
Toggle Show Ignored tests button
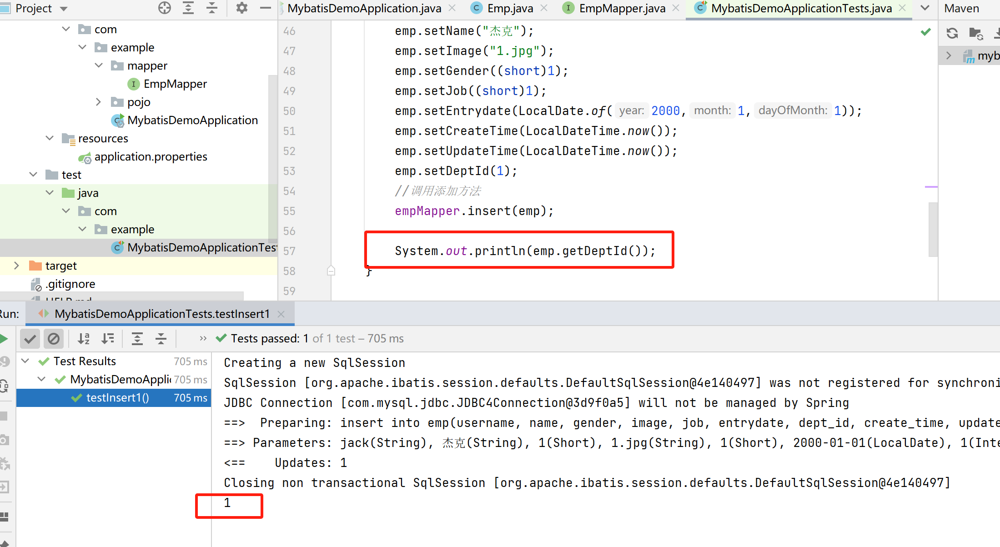54,338
